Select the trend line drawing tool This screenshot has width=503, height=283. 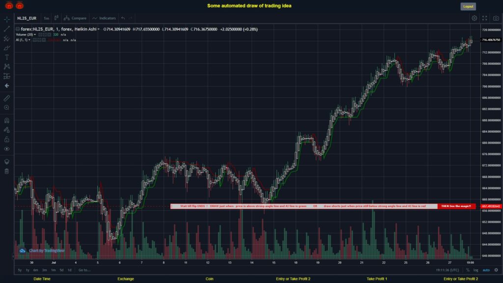pyautogui.click(x=7, y=29)
